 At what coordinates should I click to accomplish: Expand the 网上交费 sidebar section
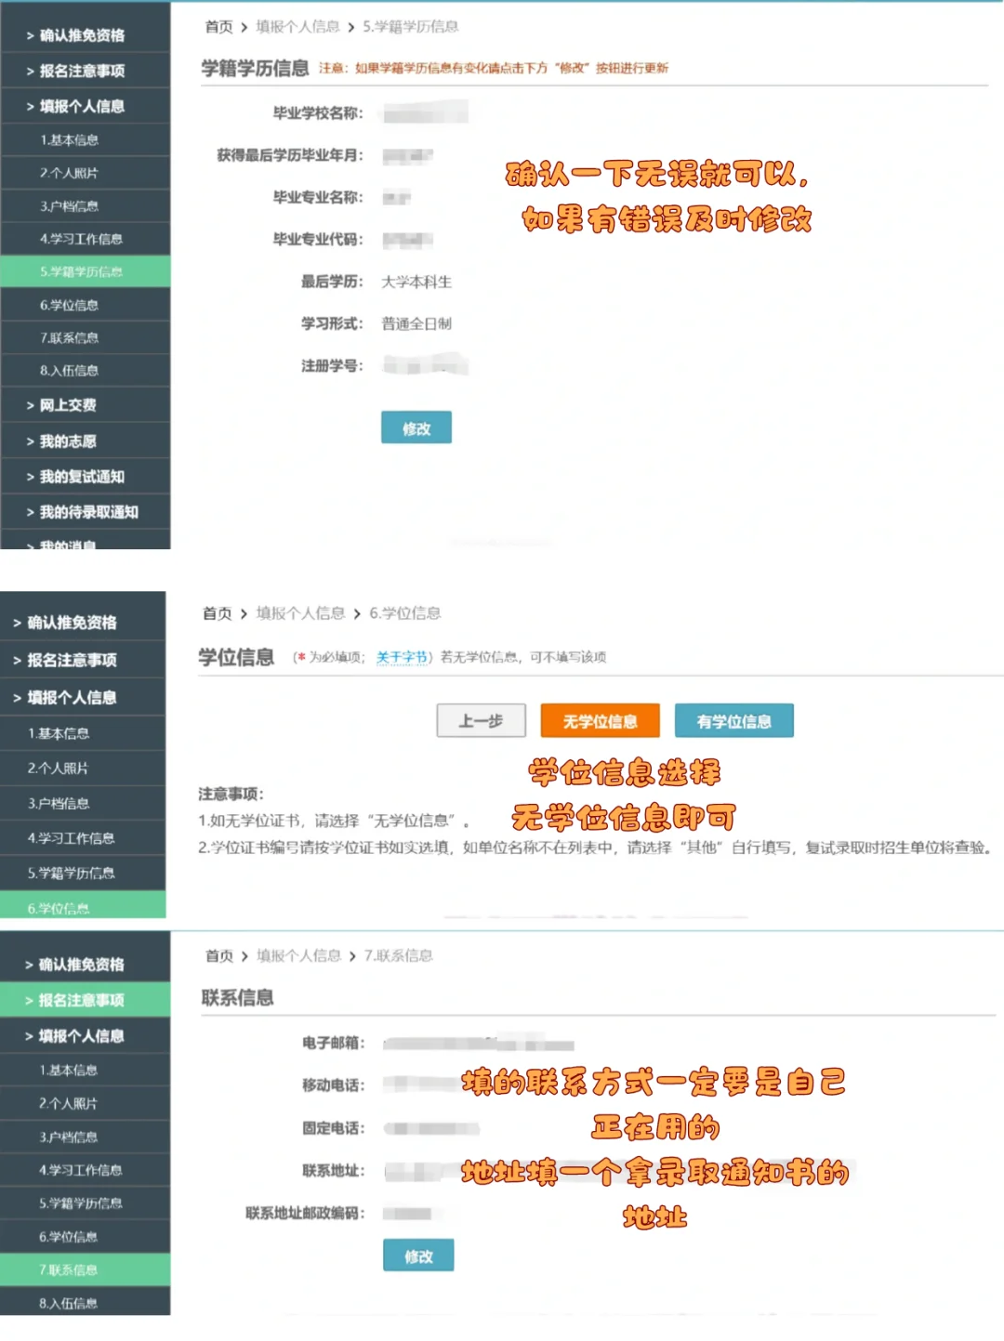coord(84,405)
